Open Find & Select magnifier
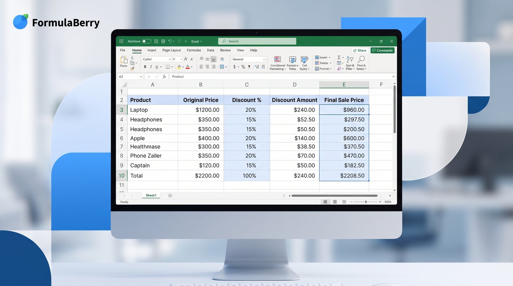The width and height of the screenshot is (513, 286). (x=361, y=63)
